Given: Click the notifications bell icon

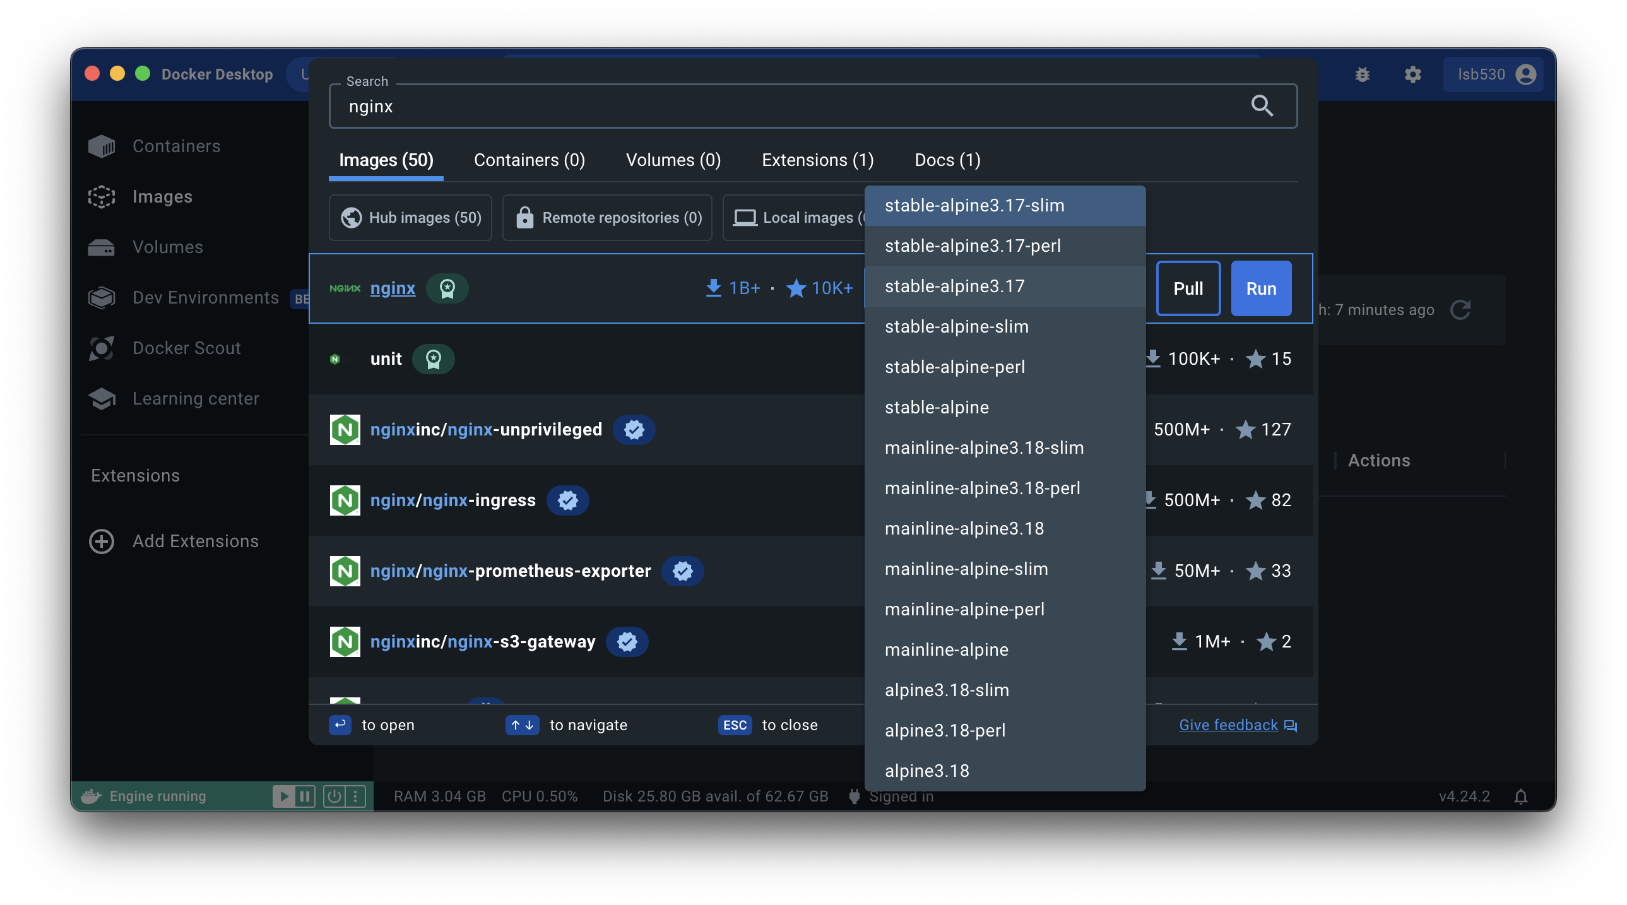Looking at the screenshot, I should (x=1520, y=796).
